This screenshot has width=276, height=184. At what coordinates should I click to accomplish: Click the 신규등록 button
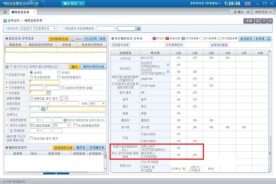(x=91, y=39)
